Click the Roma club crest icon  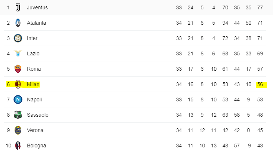(18, 69)
